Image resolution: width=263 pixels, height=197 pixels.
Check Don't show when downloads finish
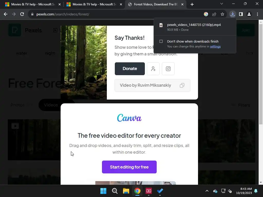(x=161, y=41)
